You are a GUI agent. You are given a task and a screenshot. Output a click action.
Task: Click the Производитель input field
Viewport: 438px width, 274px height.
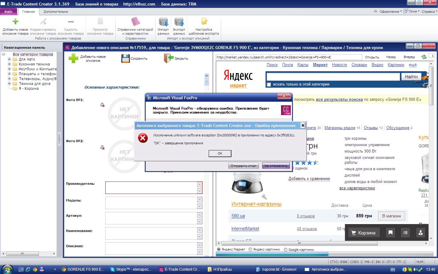(x=151, y=188)
